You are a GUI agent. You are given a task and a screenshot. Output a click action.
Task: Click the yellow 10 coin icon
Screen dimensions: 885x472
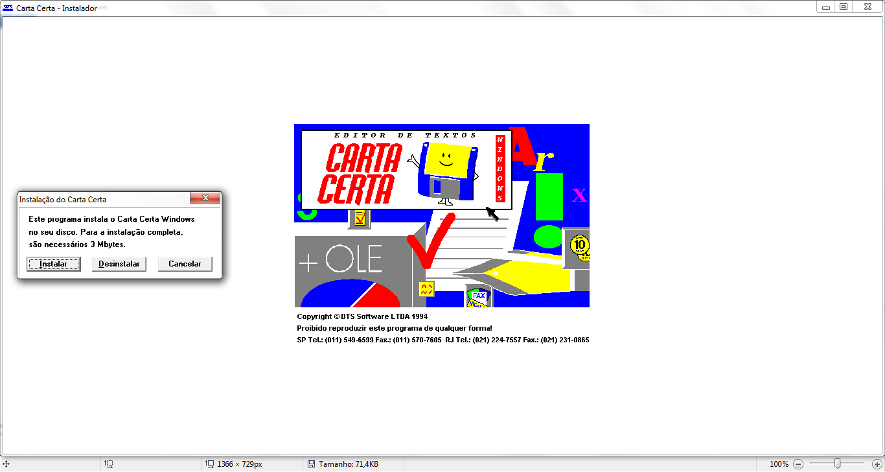coord(579,246)
